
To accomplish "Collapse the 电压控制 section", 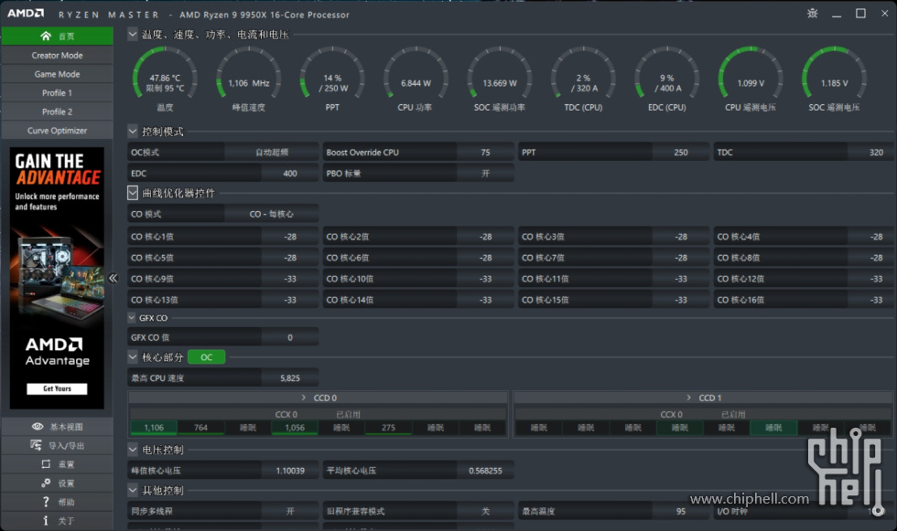I will [133, 450].
